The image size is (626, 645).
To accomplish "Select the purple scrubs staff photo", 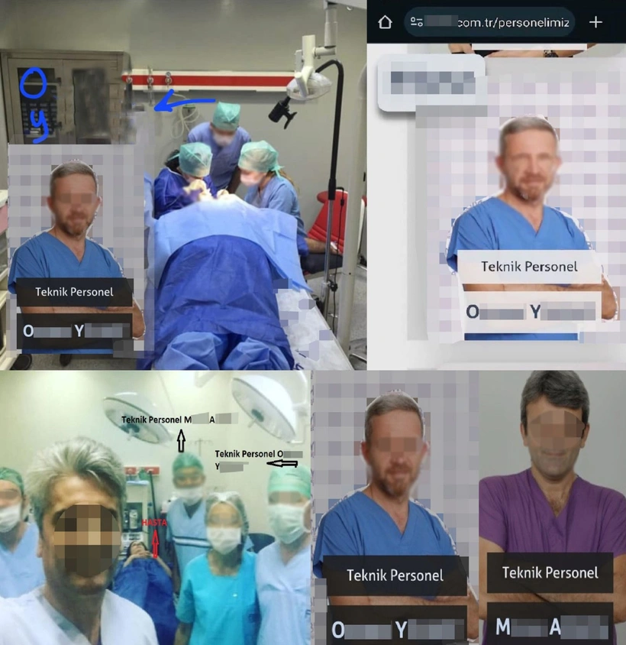I will coord(553,459).
